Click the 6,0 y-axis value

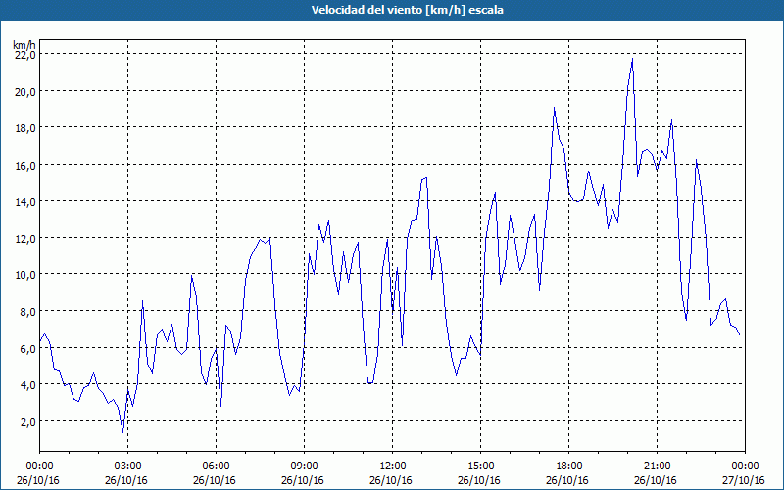pyautogui.click(x=27, y=349)
